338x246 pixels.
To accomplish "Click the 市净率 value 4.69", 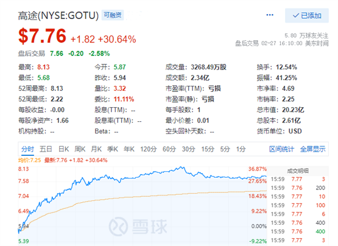I will pyautogui.click(x=288, y=88).
